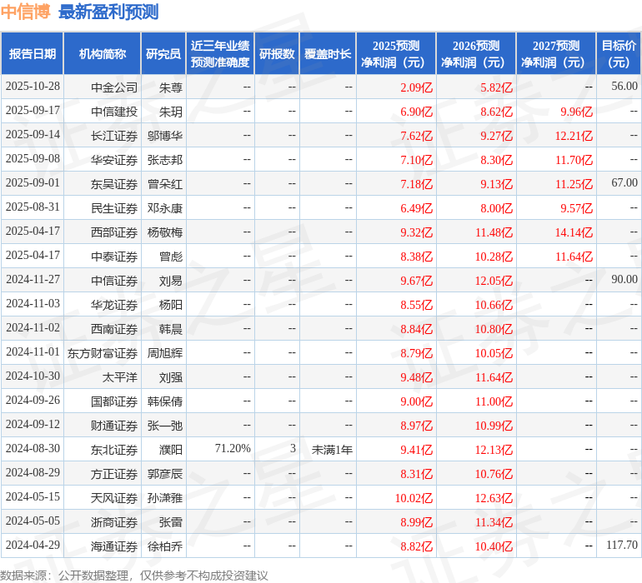Select the 目标价 column header
Viewport: 642px width, 583px height.
pyautogui.click(x=619, y=53)
